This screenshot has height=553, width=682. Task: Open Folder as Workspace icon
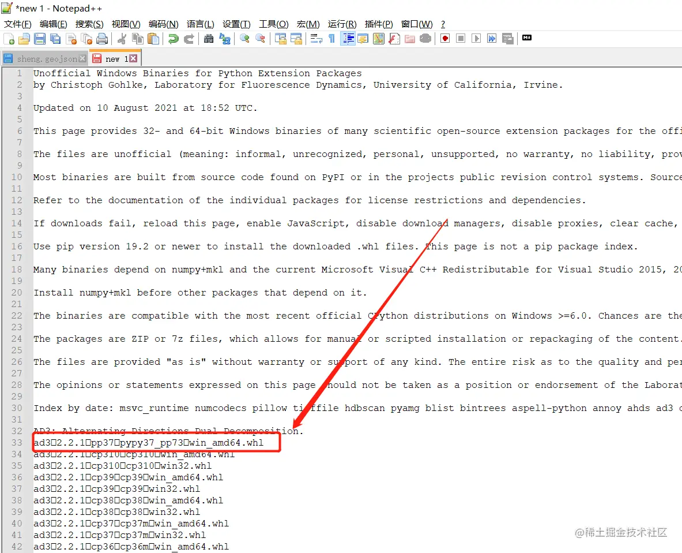(x=410, y=39)
